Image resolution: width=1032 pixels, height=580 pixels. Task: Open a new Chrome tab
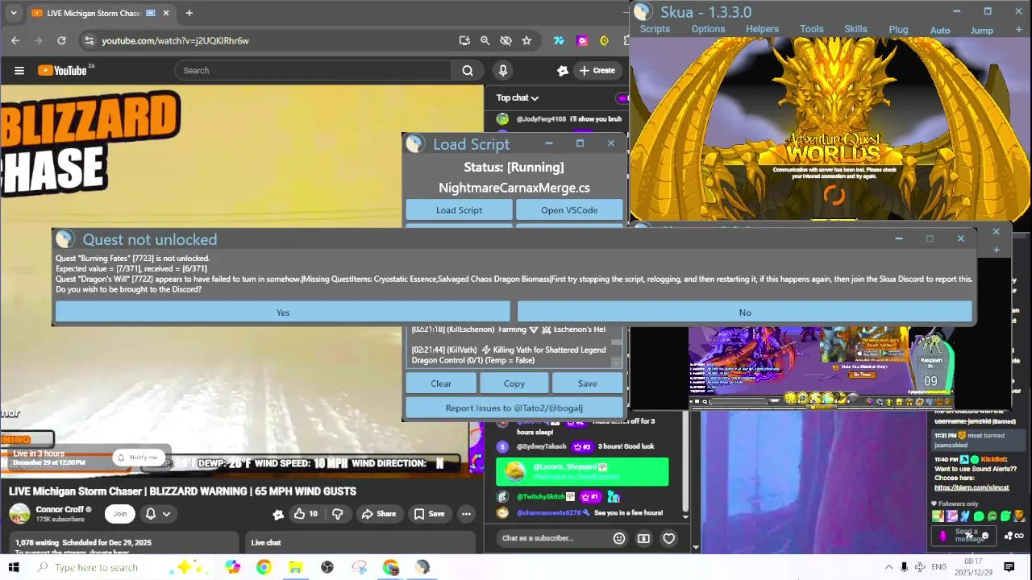click(189, 13)
